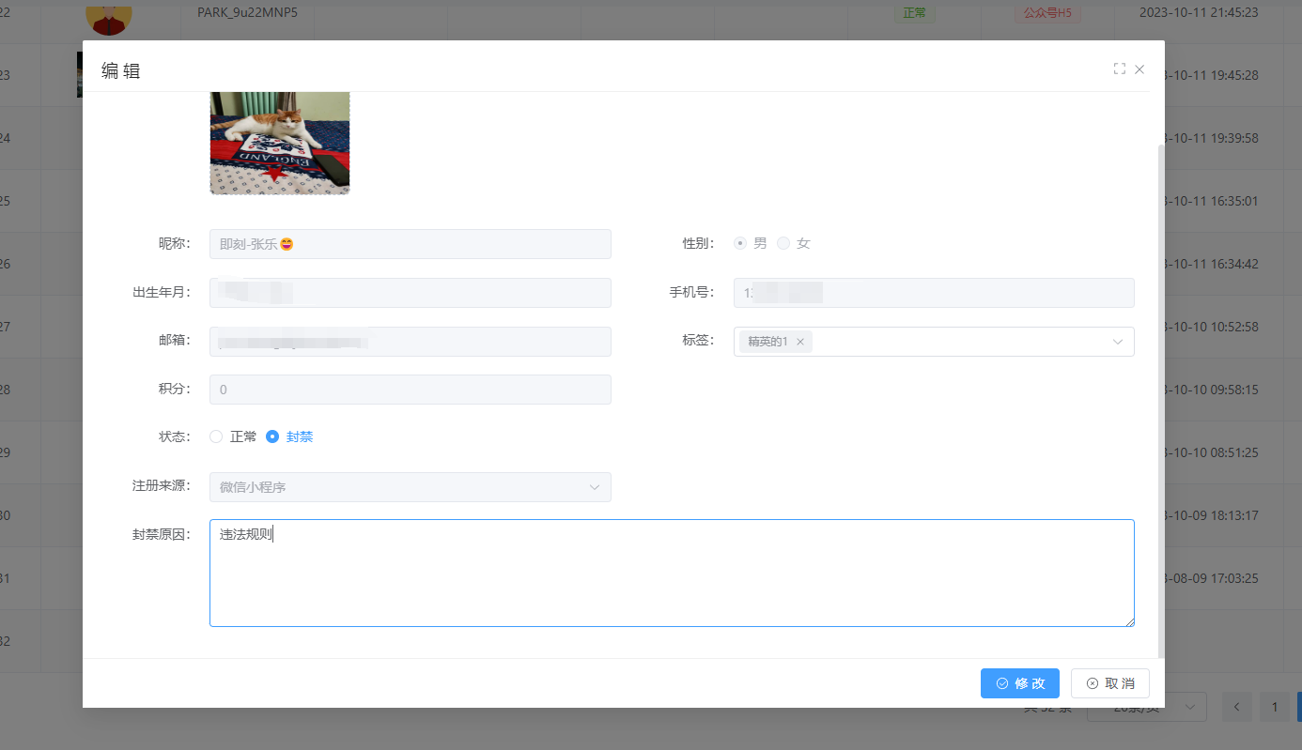Click the uploaded cat avatar image
This screenshot has width=1302, height=750.
pyautogui.click(x=280, y=143)
